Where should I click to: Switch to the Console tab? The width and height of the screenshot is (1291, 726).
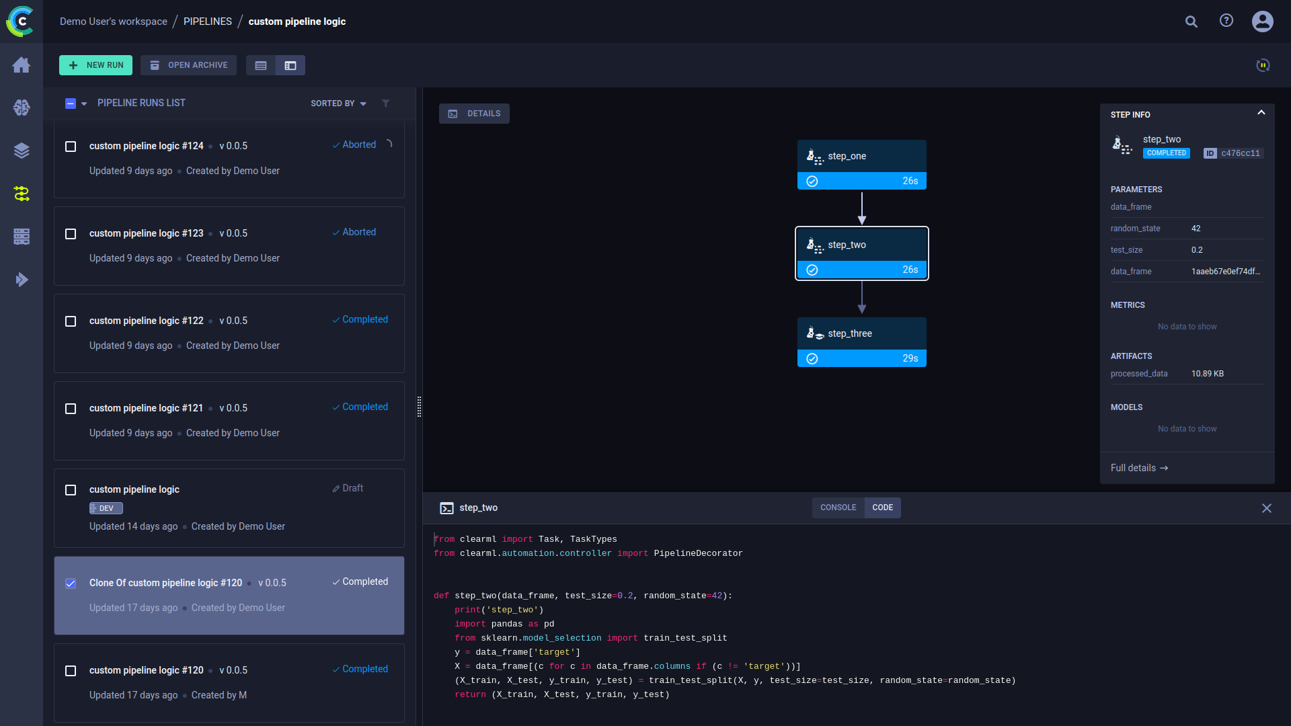coord(838,508)
